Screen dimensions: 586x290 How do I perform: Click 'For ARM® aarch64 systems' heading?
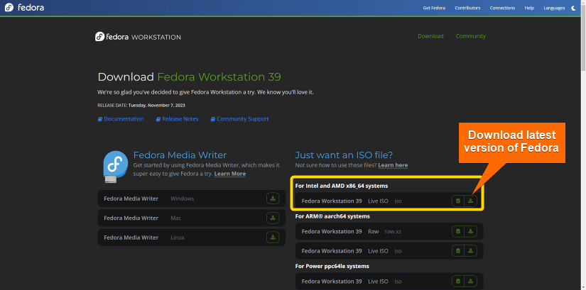[x=332, y=216]
